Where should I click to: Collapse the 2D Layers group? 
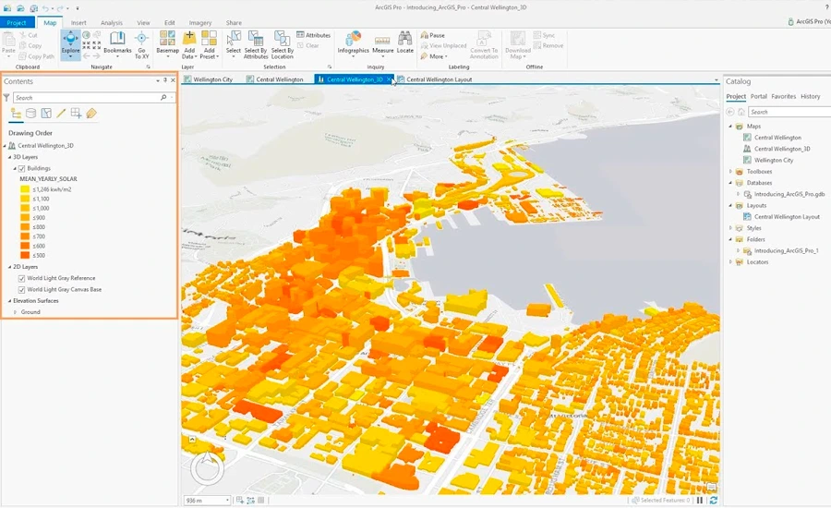click(9, 267)
